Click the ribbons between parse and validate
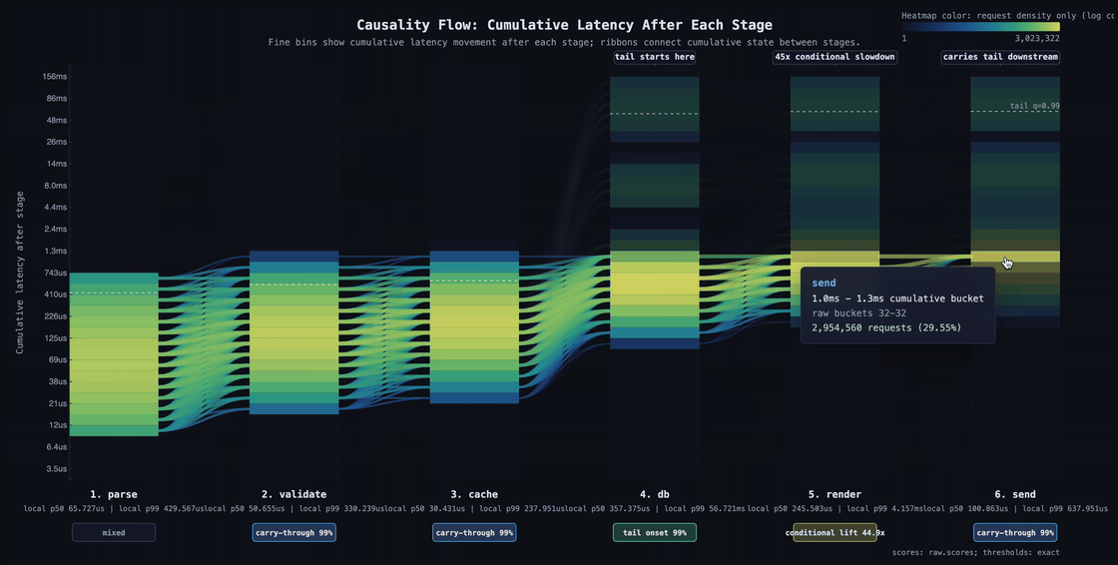The height and width of the screenshot is (565, 1118). click(x=204, y=342)
